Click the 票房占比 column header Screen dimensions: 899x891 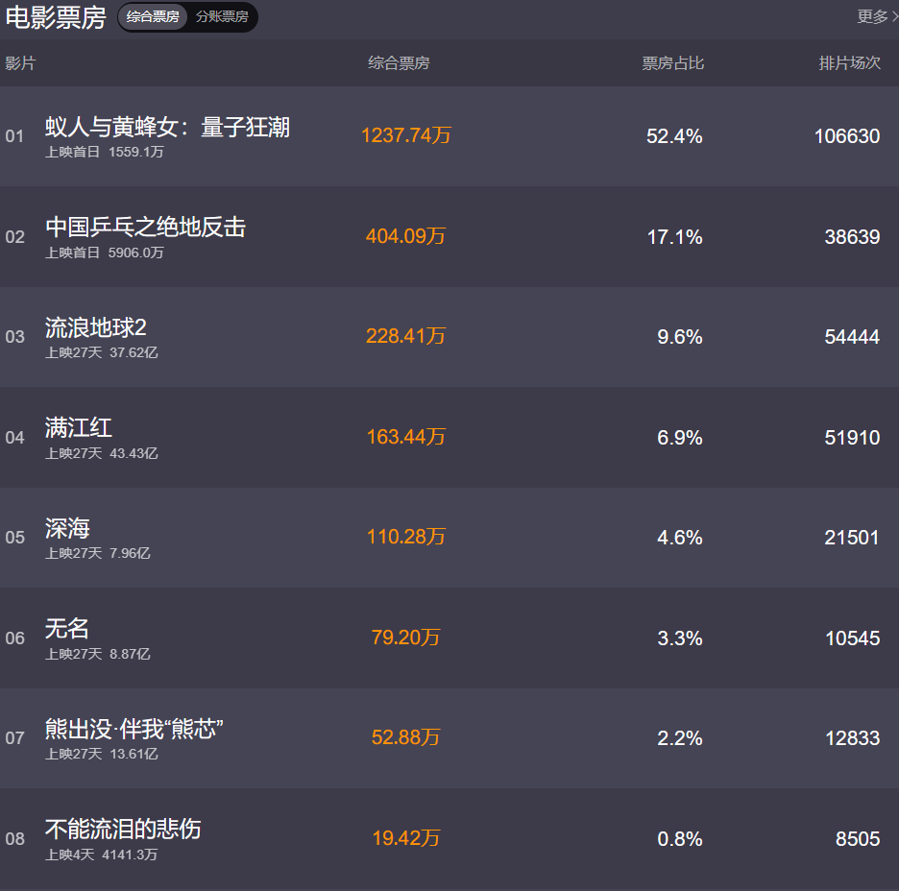pos(673,63)
